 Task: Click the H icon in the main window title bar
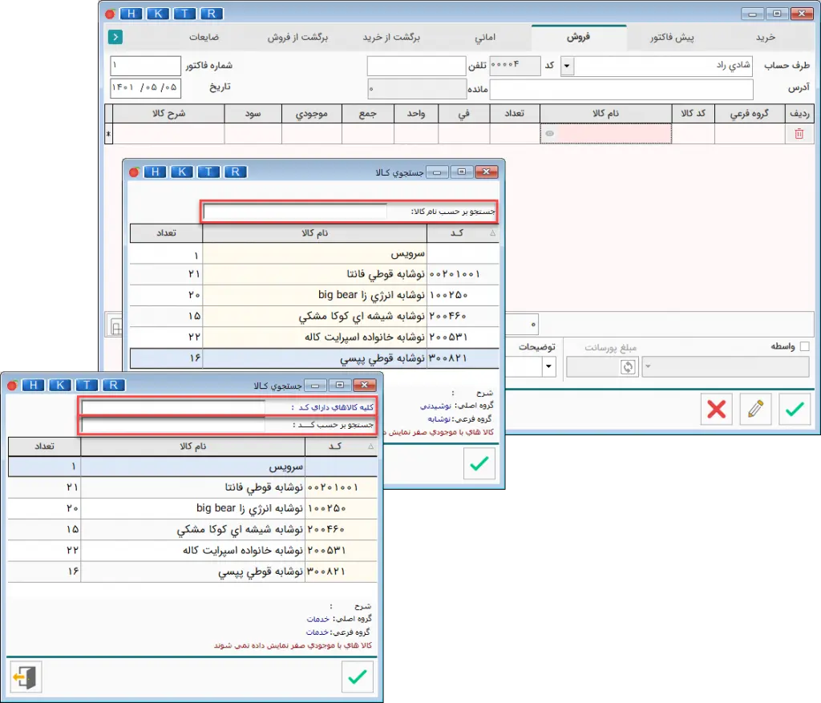click(131, 14)
